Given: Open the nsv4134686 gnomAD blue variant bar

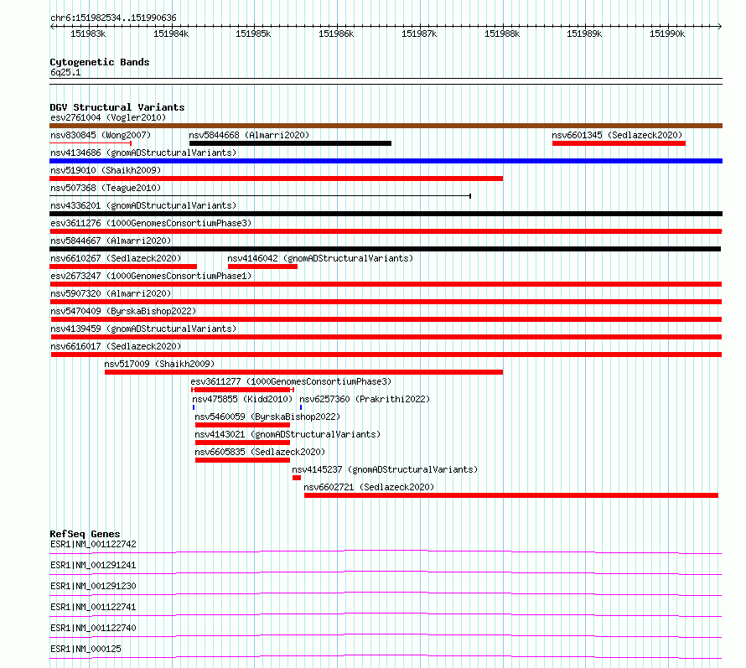Looking at the screenshot, I should [386, 161].
